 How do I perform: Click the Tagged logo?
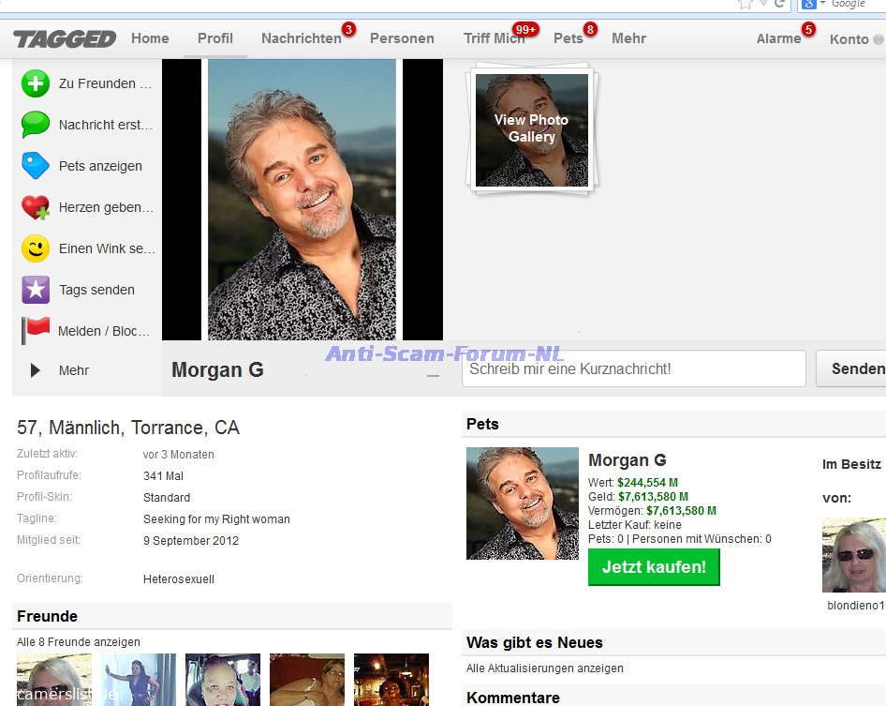tap(65, 38)
